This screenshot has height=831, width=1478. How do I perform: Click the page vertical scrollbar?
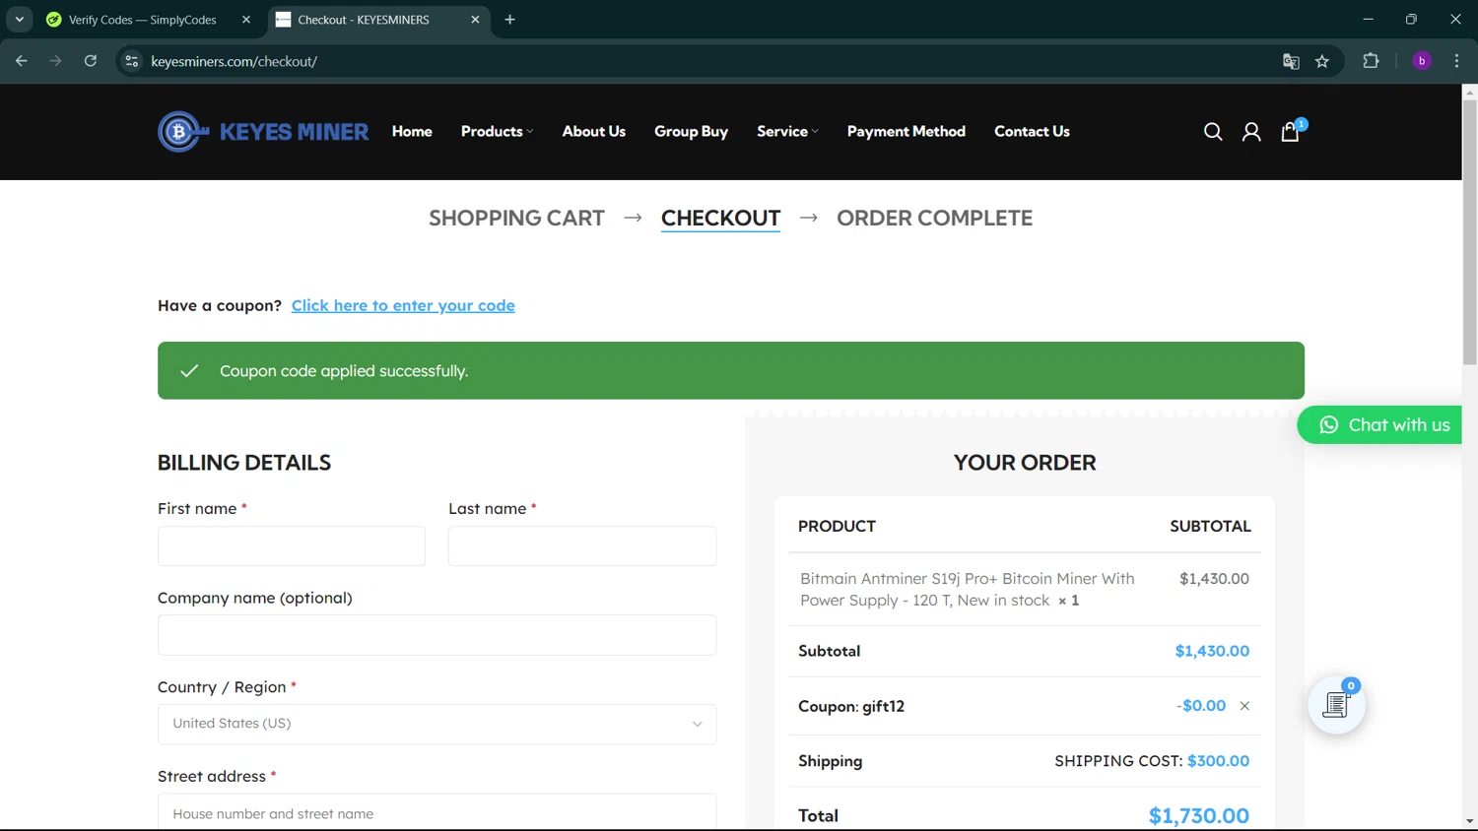[1469, 231]
